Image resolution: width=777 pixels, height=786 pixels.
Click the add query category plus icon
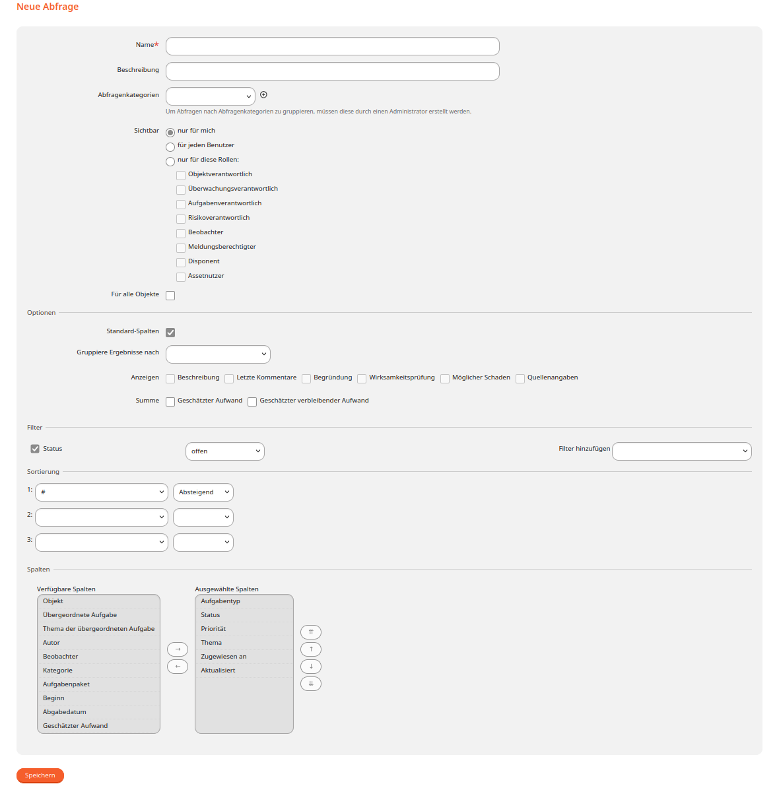263,95
